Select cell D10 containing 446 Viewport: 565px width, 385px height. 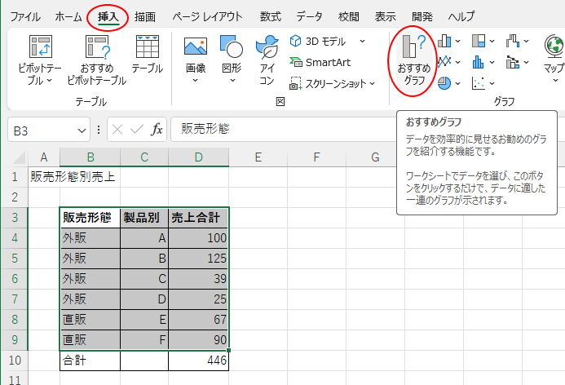coord(198,360)
